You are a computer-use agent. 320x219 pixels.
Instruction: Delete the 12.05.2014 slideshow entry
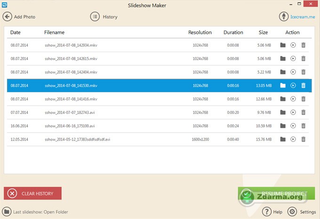(304, 139)
